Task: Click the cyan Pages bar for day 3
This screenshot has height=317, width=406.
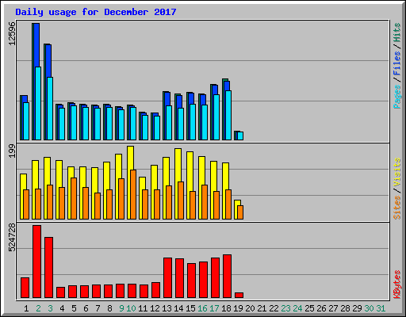Action: click(50, 109)
